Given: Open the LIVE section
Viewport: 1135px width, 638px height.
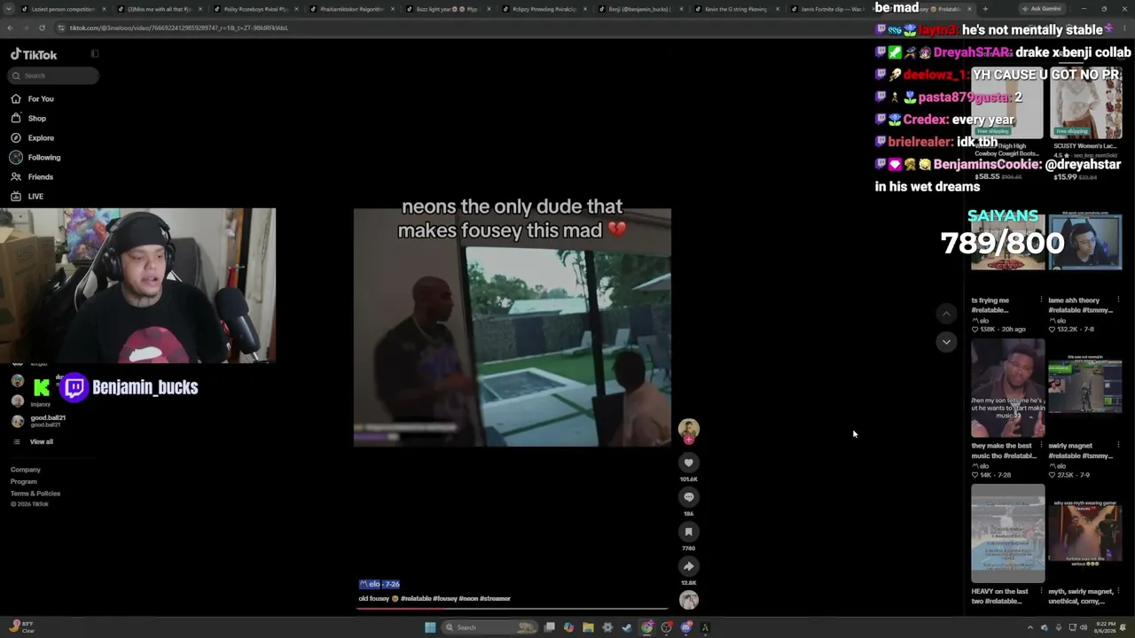Looking at the screenshot, I should [35, 197].
